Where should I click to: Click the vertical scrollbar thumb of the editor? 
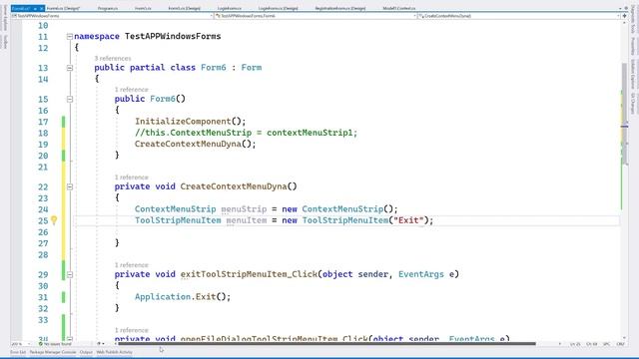tap(624, 114)
